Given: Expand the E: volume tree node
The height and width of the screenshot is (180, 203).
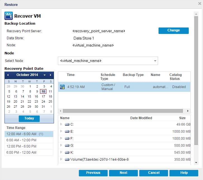Looking at the screenshot, I should [x=61, y=131].
